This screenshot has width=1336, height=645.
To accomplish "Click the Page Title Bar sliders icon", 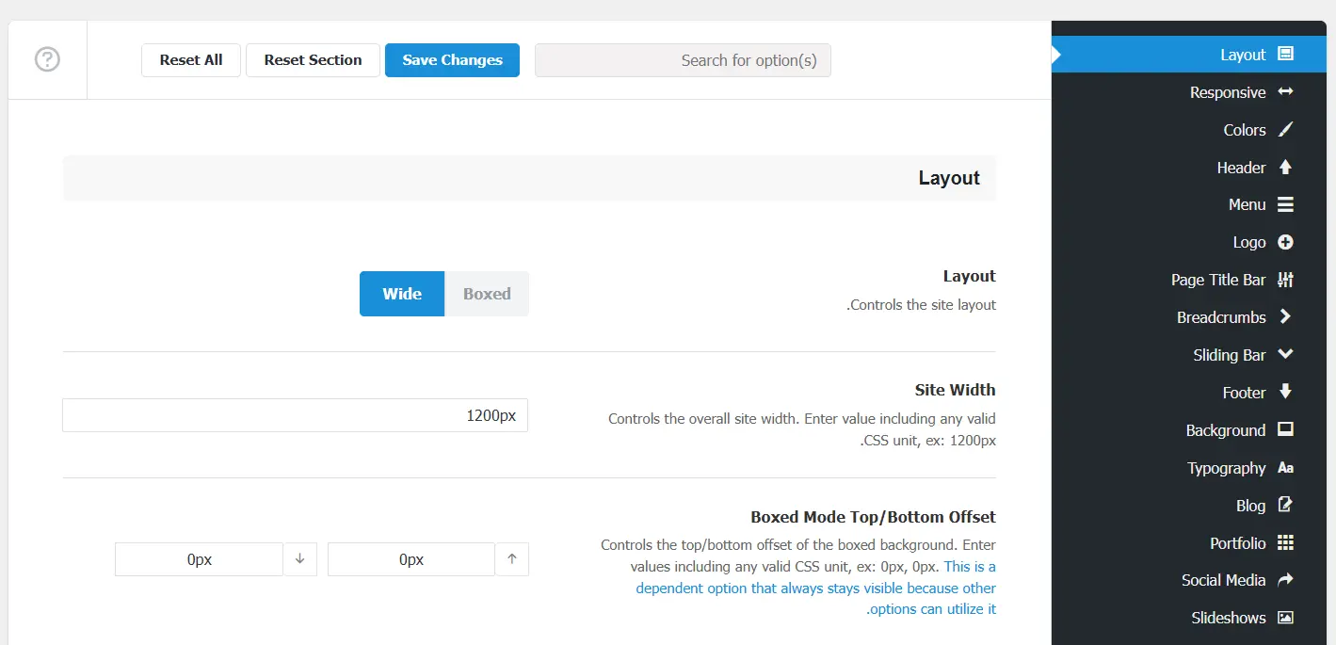I will [x=1285, y=280].
